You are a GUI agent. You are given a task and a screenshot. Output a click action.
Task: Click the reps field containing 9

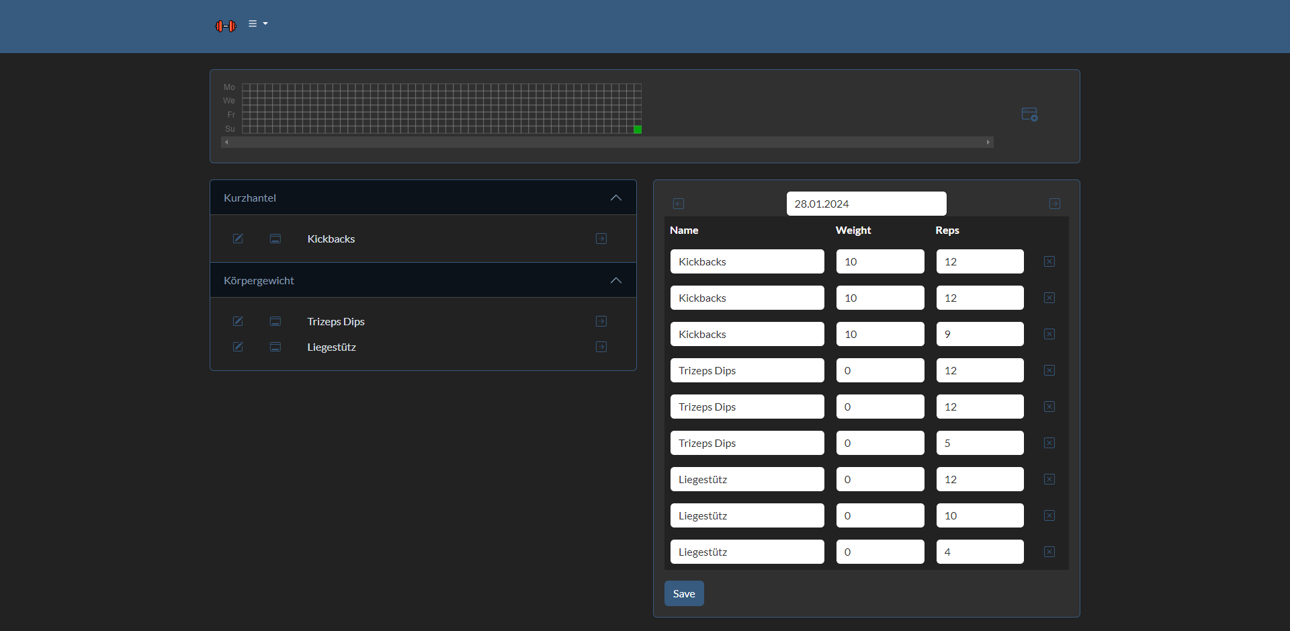coord(980,334)
